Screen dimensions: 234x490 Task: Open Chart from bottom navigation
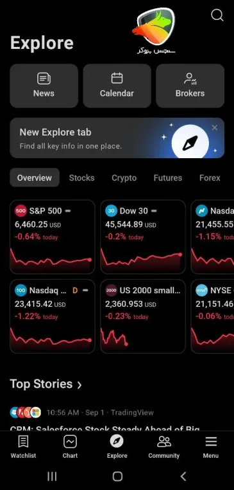point(70,447)
